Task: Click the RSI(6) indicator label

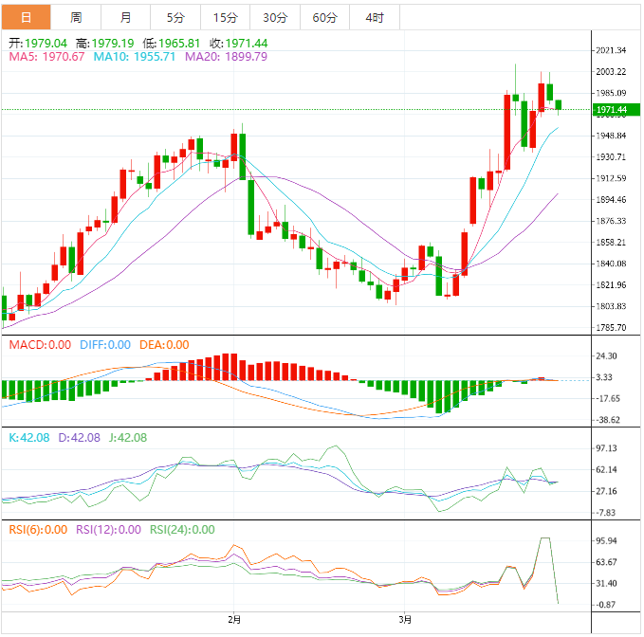Action: [38, 530]
